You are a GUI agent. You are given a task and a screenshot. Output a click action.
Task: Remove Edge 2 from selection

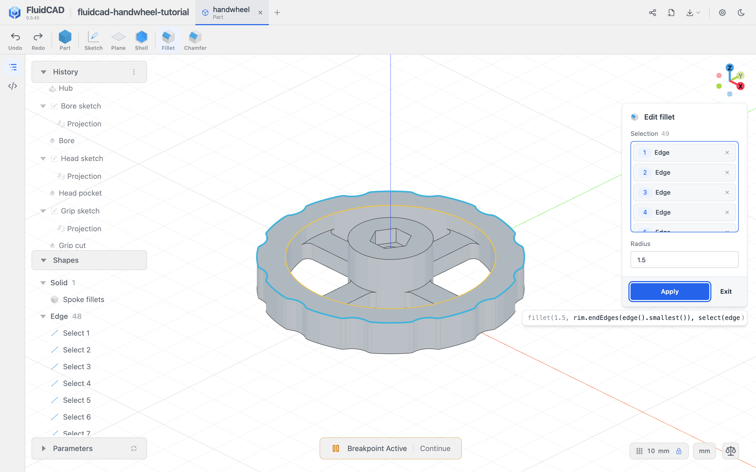click(727, 172)
